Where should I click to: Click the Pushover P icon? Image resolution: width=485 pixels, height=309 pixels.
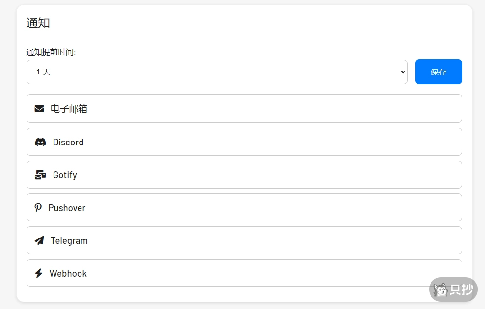pos(38,208)
